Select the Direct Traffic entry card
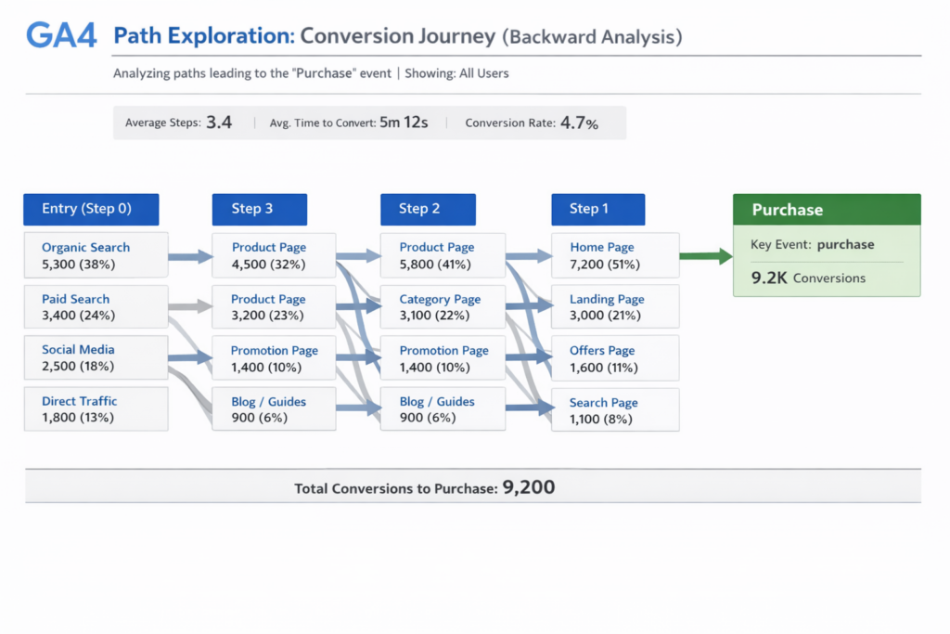The height and width of the screenshot is (634, 950). coord(96,408)
